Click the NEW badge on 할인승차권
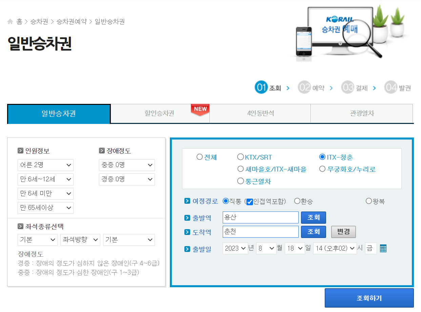The image size is (421, 312). [200, 109]
